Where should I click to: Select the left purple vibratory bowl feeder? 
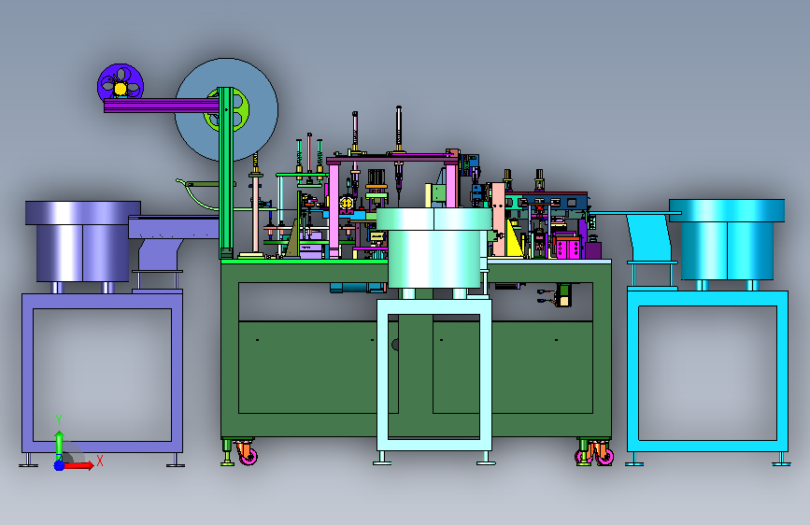[x=82, y=241]
